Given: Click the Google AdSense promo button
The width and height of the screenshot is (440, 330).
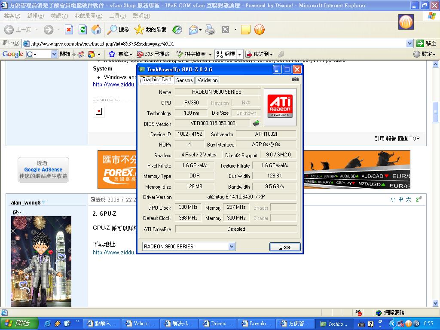Looking at the screenshot, I should 43,170.
